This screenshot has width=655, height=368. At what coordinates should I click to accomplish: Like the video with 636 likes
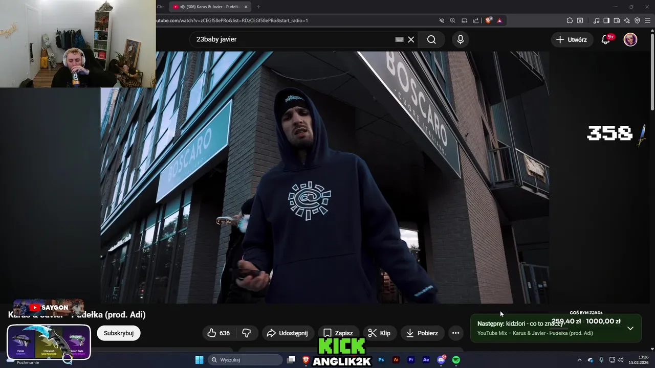[219, 333]
